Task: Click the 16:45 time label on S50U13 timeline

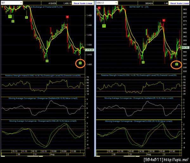Action: [x=131, y=151]
